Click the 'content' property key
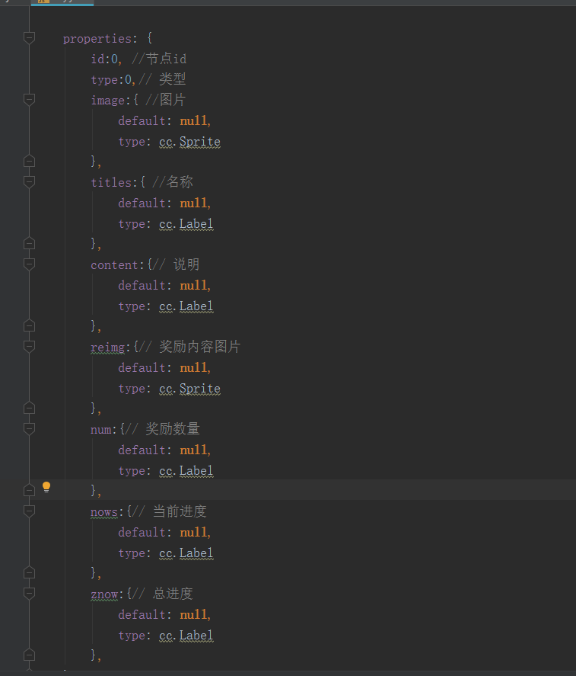 tap(114, 264)
